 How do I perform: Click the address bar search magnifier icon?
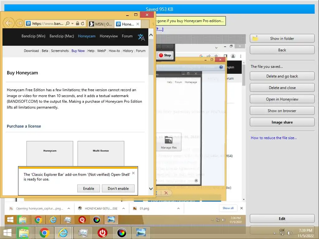point(67,24)
